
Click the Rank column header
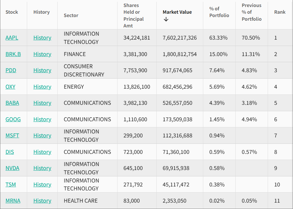(x=280, y=12)
